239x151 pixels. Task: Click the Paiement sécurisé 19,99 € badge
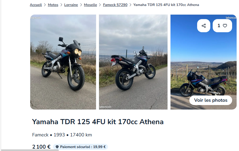pyautogui.click(x=80, y=147)
